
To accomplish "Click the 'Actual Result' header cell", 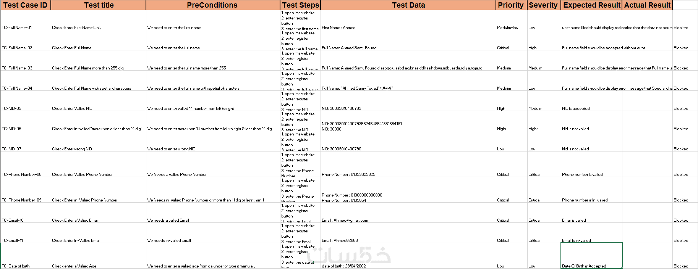I will coord(647,5).
